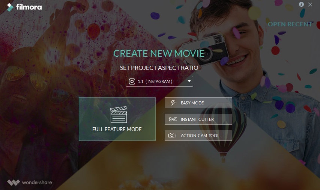Click the Instagram camera icon in dropdown
The image size is (320, 190).
(132, 81)
